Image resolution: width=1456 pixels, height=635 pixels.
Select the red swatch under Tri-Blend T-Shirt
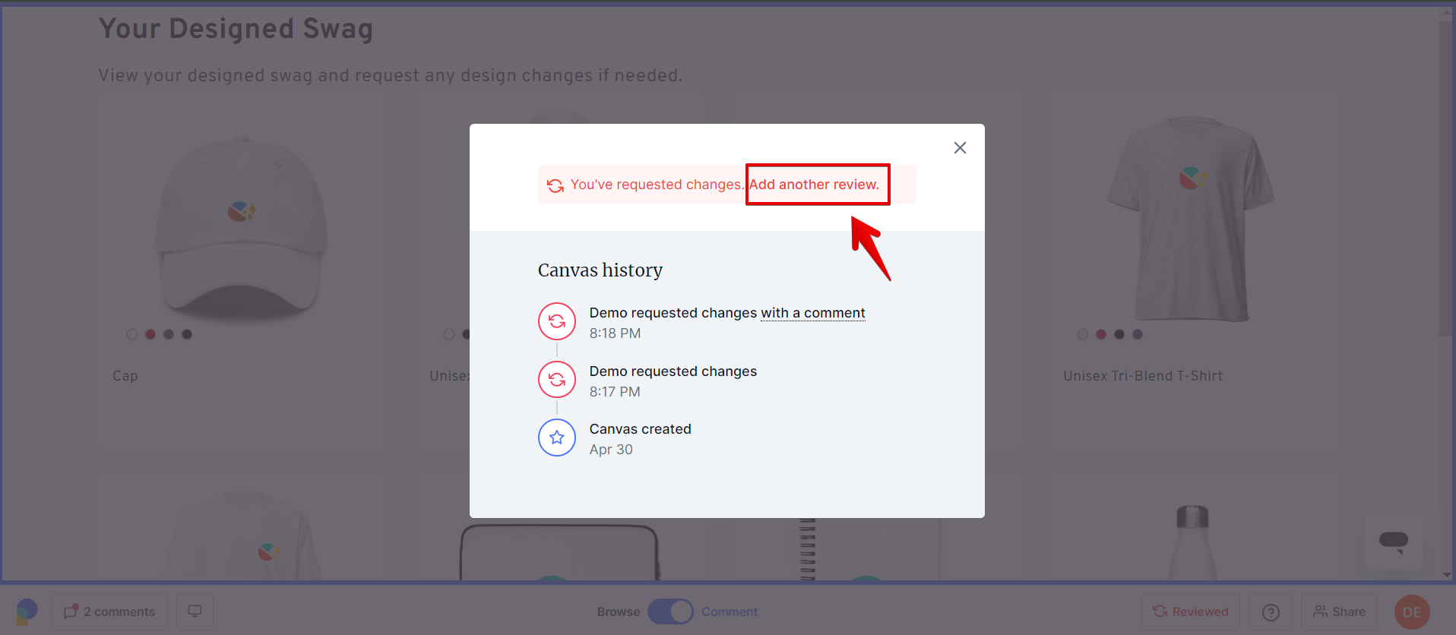(x=1101, y=334)
